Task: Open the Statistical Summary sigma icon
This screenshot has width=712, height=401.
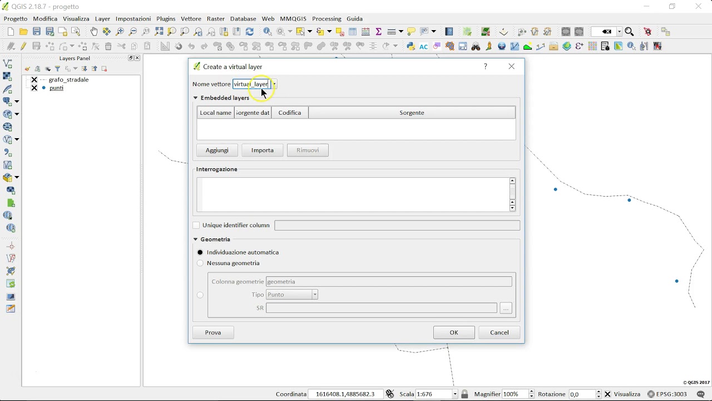Action: [x=379, y=32]
